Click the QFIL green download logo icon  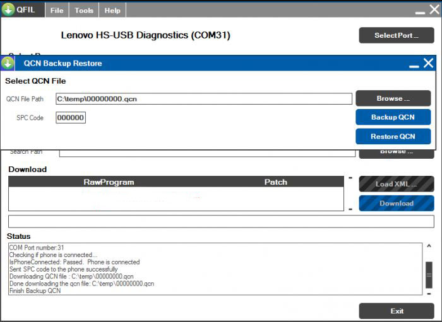coord(8,10)
